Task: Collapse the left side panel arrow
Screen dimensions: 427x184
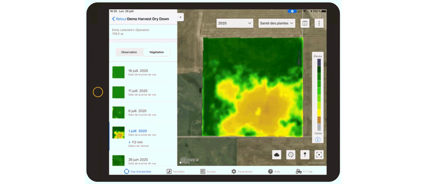Action: tap(181, 17)
